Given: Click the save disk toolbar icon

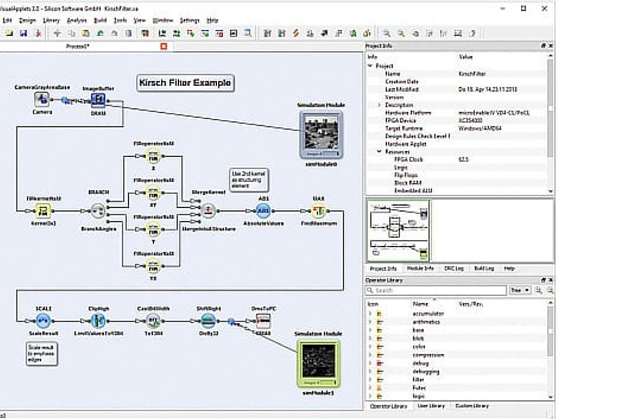Looking at the screenshot, I should pyautogui.click(x=24, y=34).
